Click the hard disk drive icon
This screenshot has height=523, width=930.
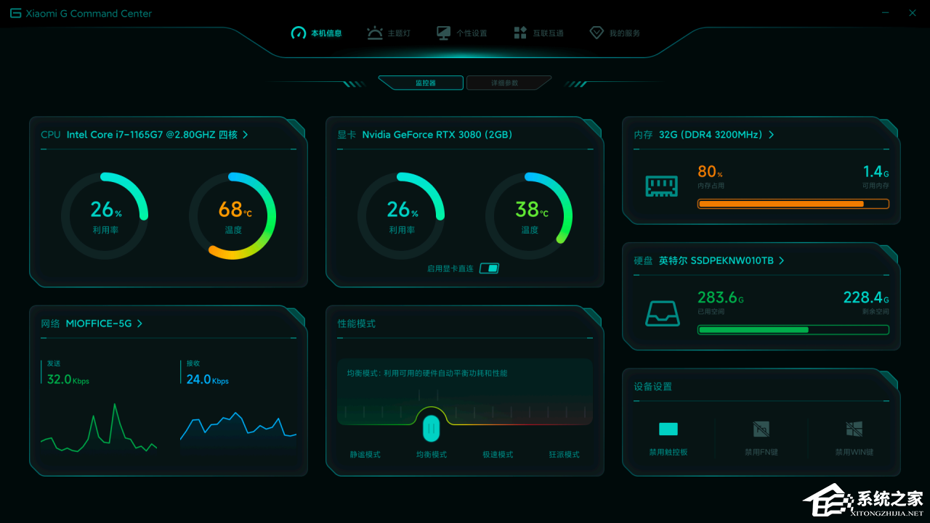pyautogui.click(x=662, y=313)
